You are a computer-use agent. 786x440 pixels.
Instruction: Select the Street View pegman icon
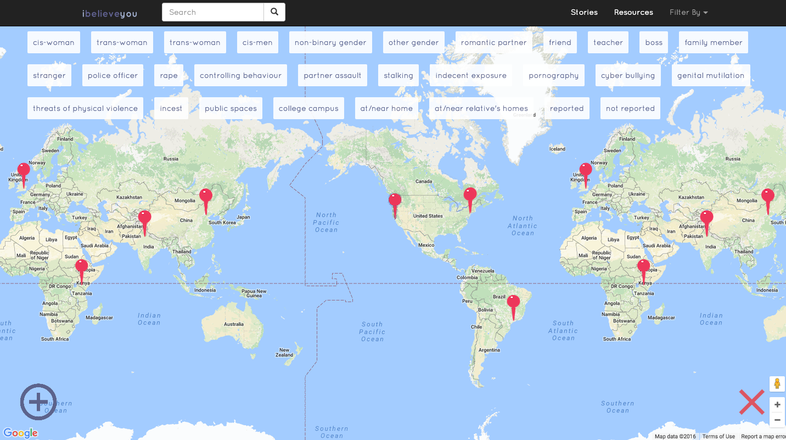(x=777, y=383)
